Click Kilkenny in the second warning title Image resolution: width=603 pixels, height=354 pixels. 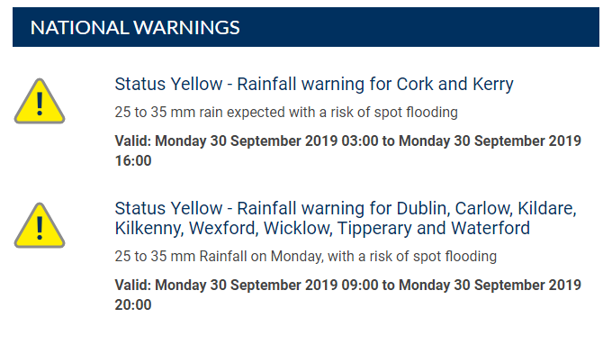tap(148, 229)
